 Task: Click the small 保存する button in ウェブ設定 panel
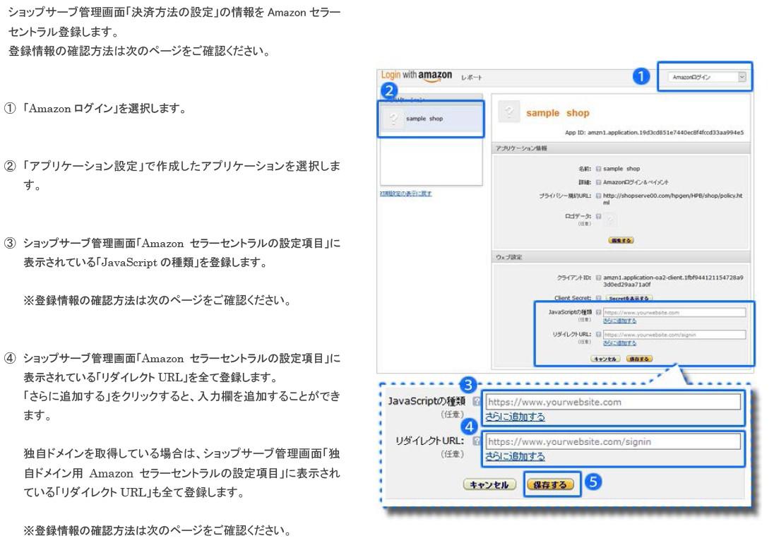coord(639,359)
